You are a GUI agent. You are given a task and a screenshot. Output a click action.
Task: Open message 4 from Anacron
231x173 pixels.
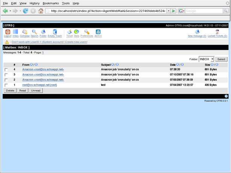(43, 69)
